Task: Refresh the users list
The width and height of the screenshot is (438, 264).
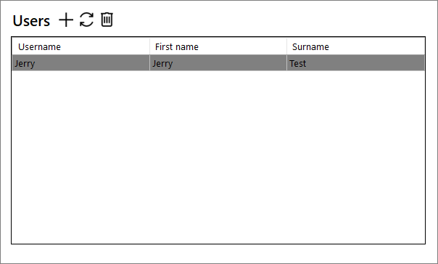Action: (x=86, y=20)
